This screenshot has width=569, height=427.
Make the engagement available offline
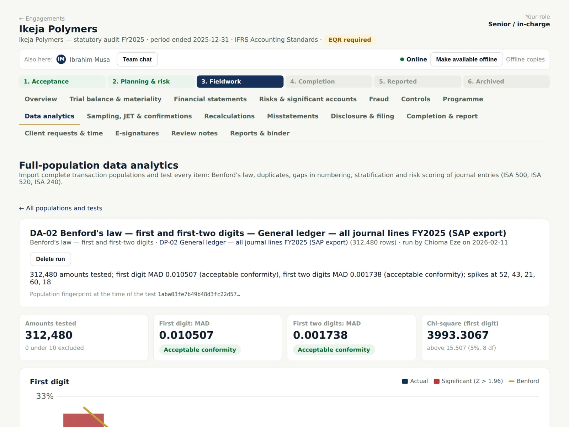[x=466, y=59]
